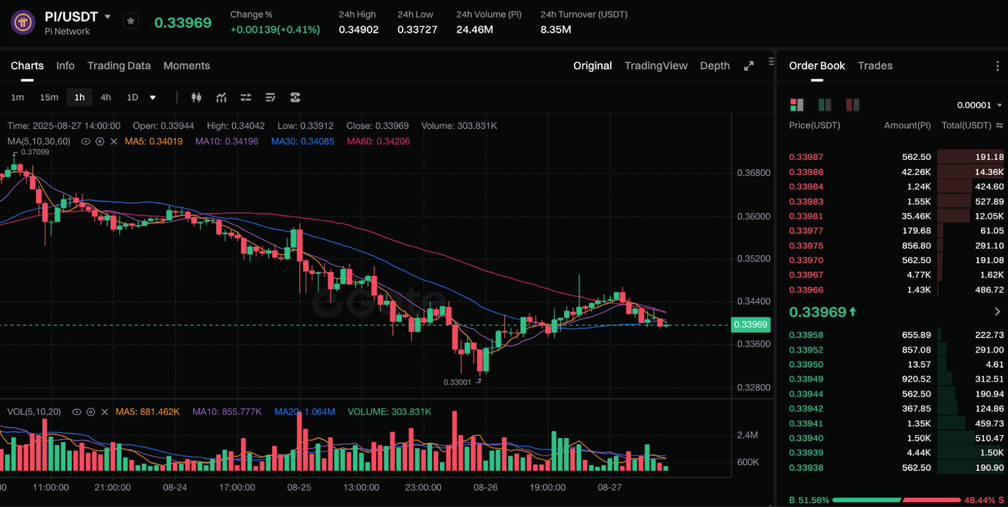Remove VOL indicator with X
The image size is (1008, 507).
[105, 412]
